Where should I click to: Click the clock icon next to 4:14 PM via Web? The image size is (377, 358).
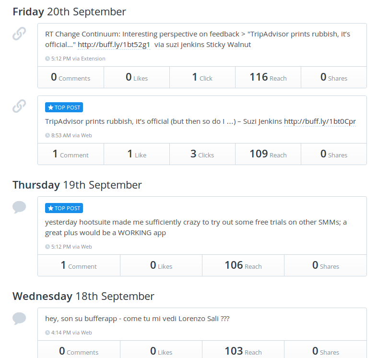tap(47, 333)
